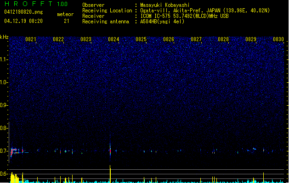This screenshot has height=183, width=289.
Task: Click the 1.0 kHz axis label
Action: coord(4,82)
